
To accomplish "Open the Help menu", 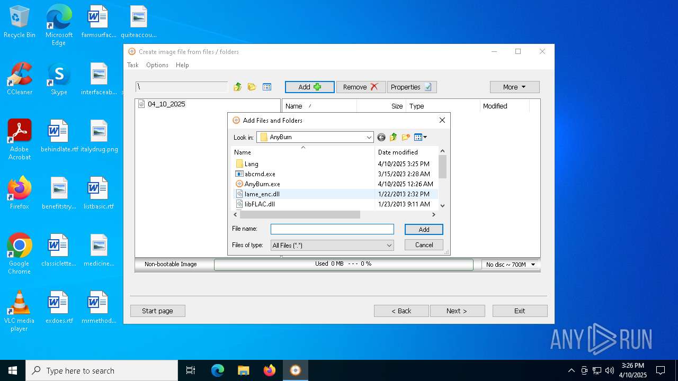I will [x=182, y=65].
